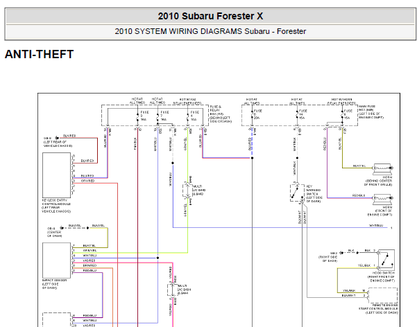Click the Fuse 3 symbol in fuse & relay box
This screenshot has height=327, width=417.
137,116
